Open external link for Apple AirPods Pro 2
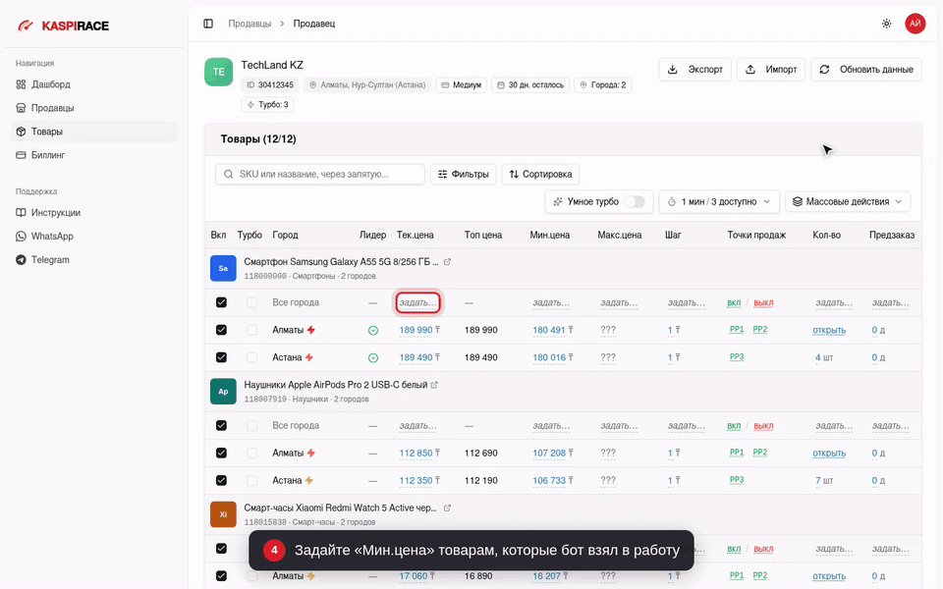Image resolution: width=943 pixels, height=589 pixels. (434, 385)
